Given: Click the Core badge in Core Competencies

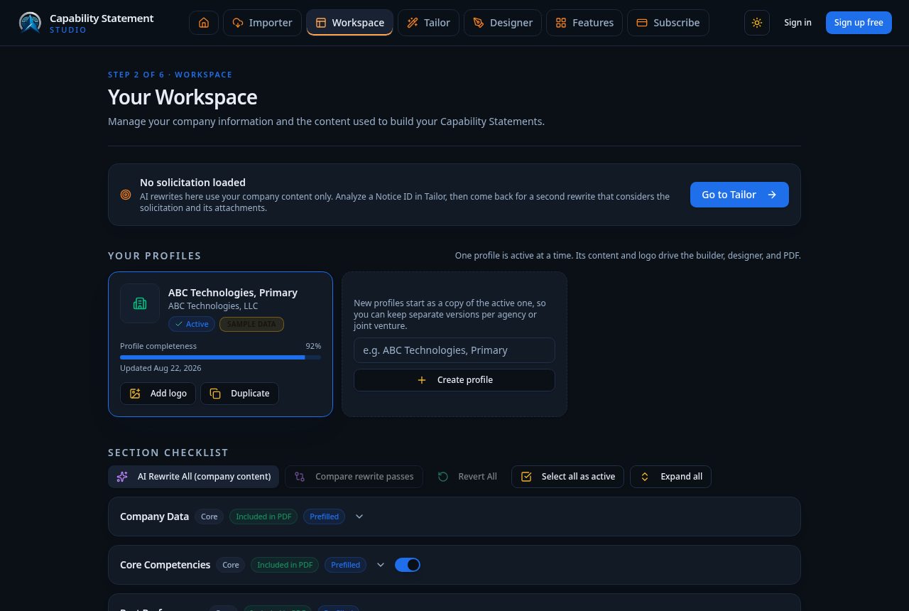Looking at the screenshot, I should tap(231, 565).
